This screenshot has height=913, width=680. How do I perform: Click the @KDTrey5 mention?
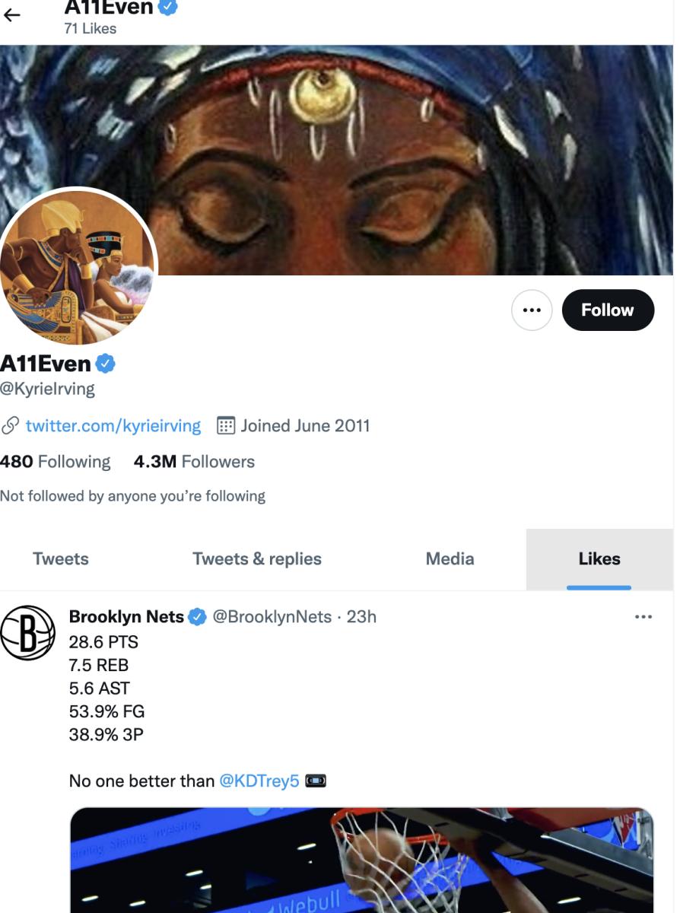coord(259,781)
